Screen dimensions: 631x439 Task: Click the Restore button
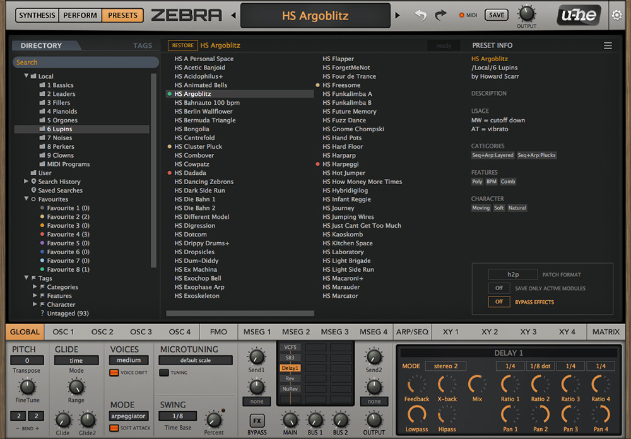(183, 45)
